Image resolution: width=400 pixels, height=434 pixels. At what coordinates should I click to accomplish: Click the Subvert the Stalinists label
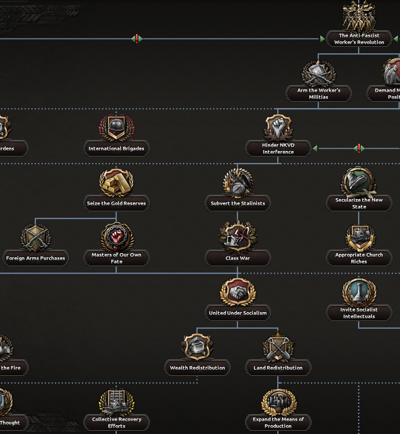[x=238, y=203]
